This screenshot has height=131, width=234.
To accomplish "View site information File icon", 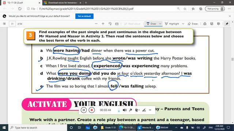I will 31,9.
